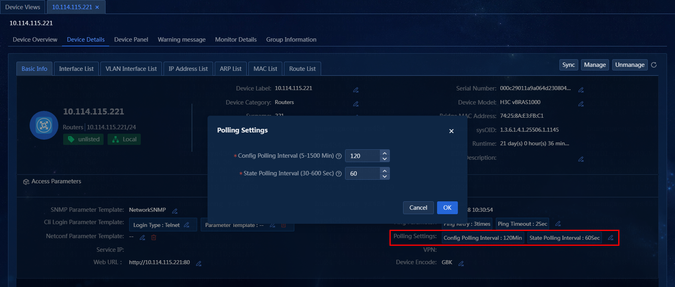Decrease Config Polling Interval with down arrow
675x287 pixels.
[384, 159]
